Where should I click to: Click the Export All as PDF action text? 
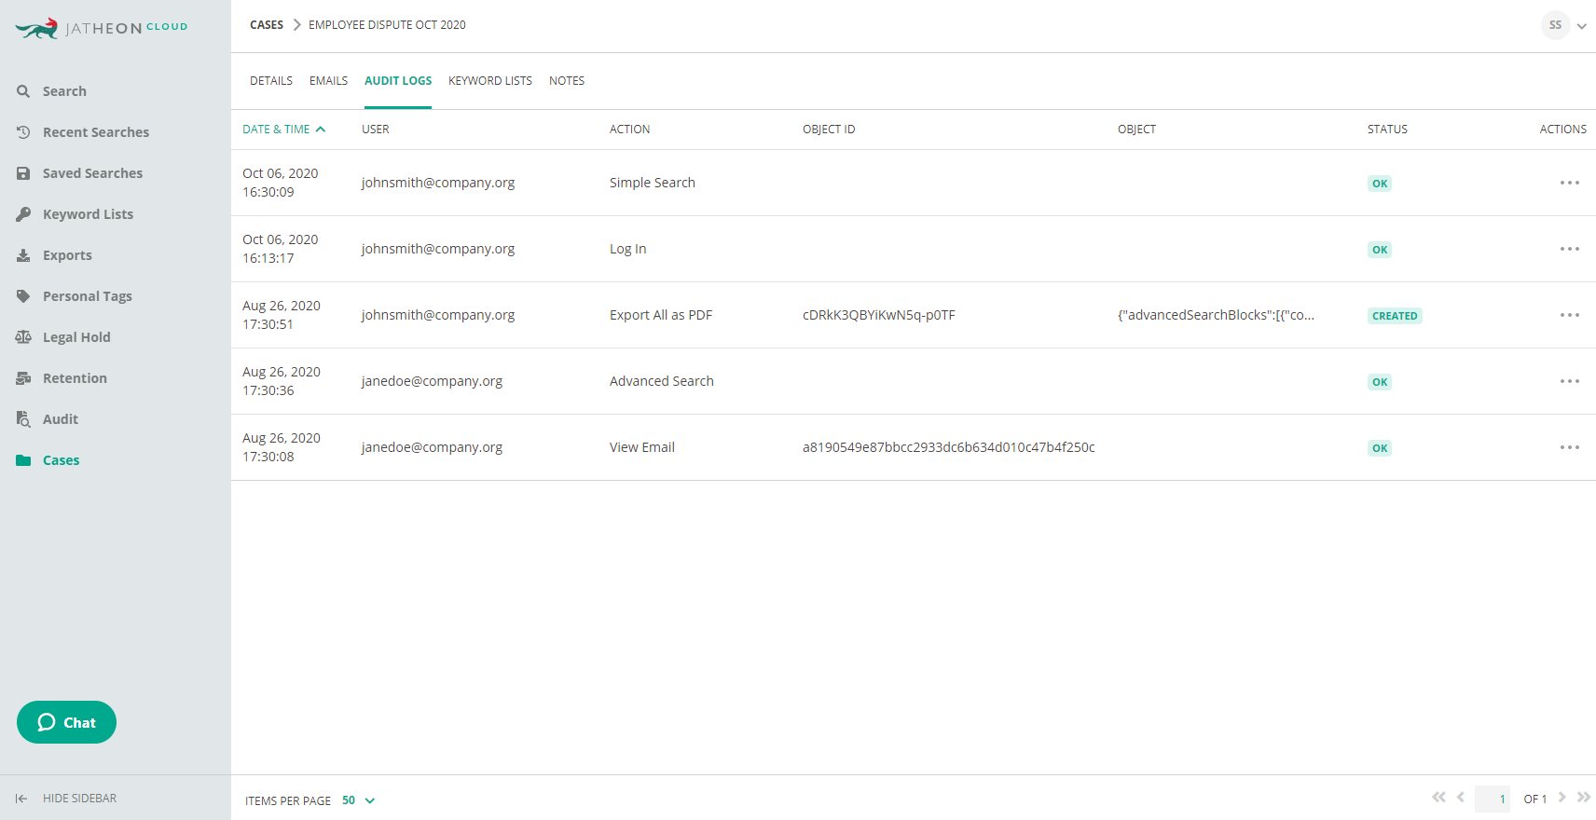(x=661, y=315)
